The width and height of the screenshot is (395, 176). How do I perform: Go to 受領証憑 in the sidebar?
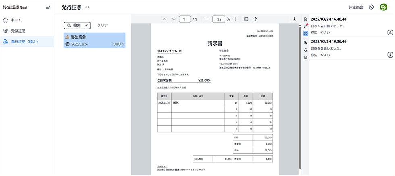click(x=18, y=31)
